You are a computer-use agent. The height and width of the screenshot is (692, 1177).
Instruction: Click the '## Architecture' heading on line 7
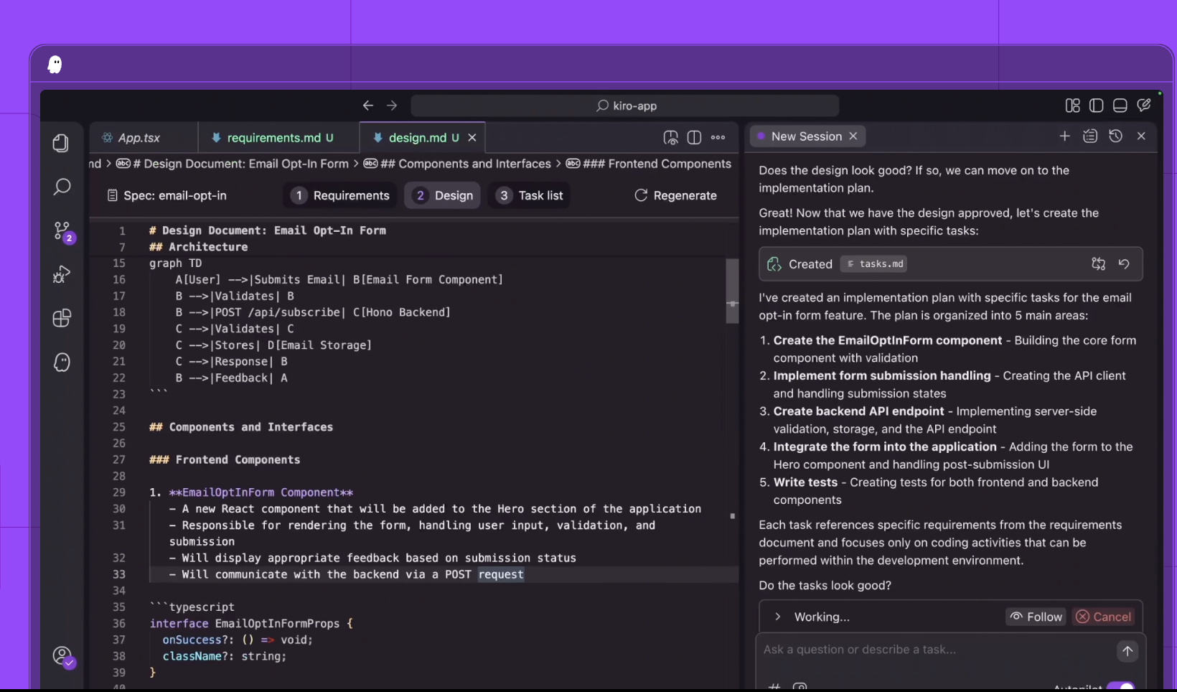point(199,247)
